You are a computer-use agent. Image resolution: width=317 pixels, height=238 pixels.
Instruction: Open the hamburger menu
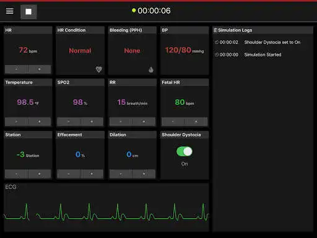click(10, 11)
